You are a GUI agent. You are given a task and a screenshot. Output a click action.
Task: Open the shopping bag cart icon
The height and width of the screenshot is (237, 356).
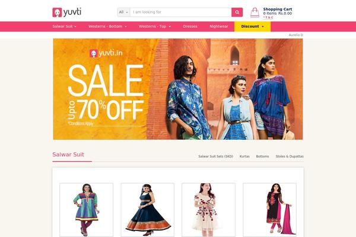(x=255, y=12)
